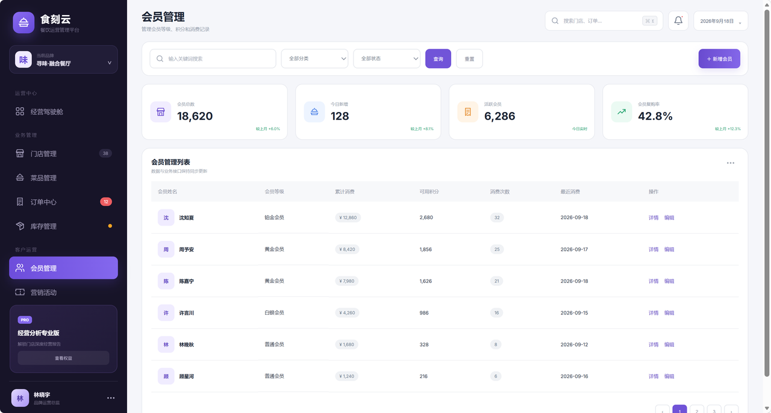Open the notification bell
Image resolution: width=771 pixels, height=413 pixels.
coord(678,21)
